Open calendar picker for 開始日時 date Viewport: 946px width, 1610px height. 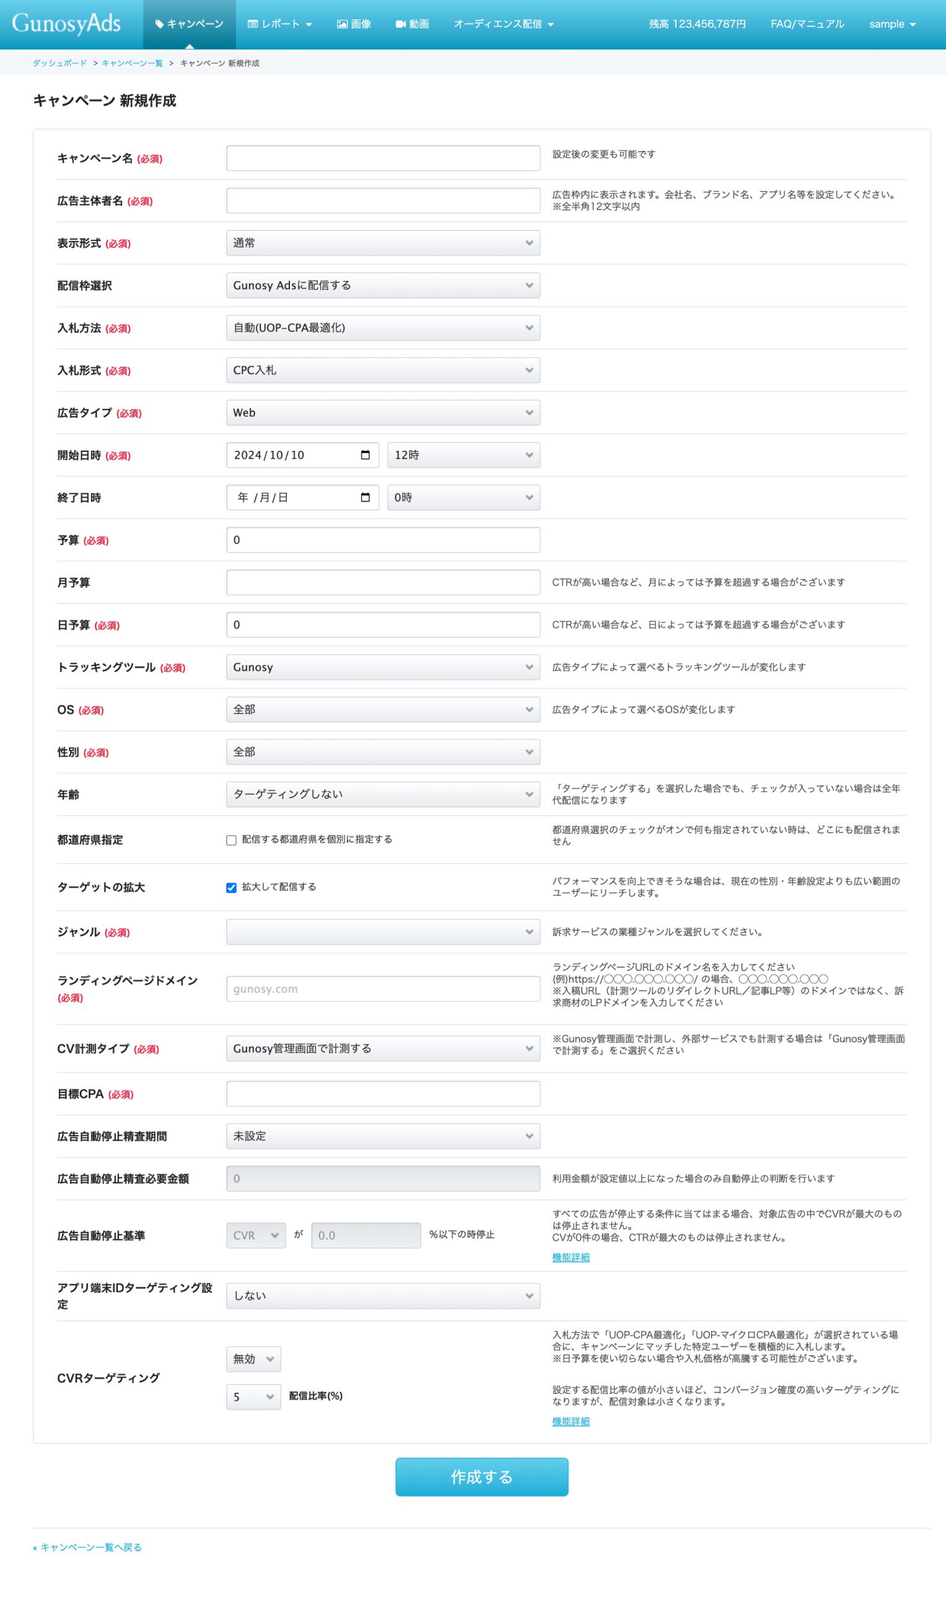(365, 455)
